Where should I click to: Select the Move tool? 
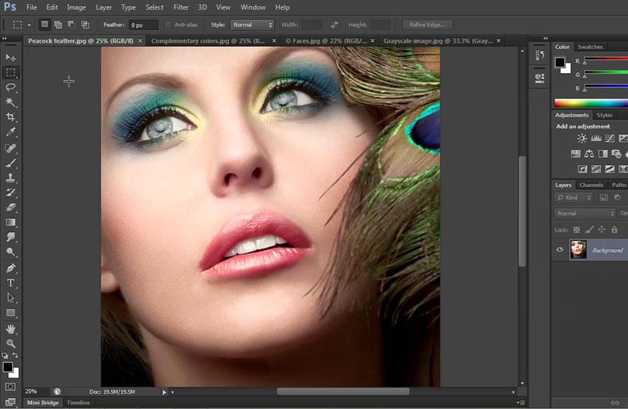(x=11, y=58)
